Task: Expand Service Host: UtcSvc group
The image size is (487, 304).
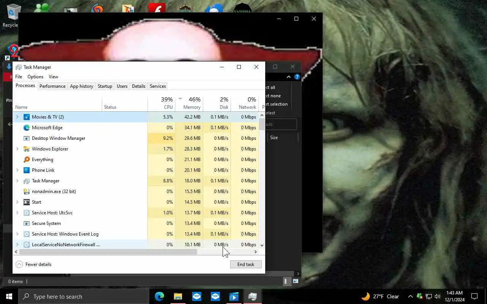Action: click(x=17, y=213)
